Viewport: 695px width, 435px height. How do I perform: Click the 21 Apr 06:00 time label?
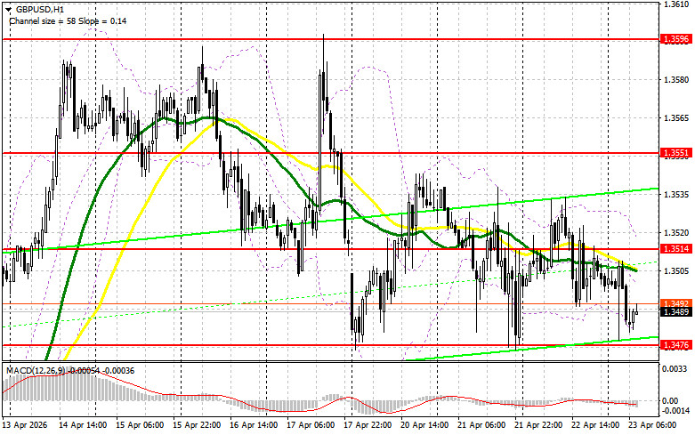481,425
